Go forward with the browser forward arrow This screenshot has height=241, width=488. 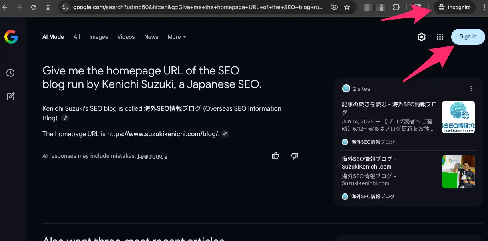19,7
